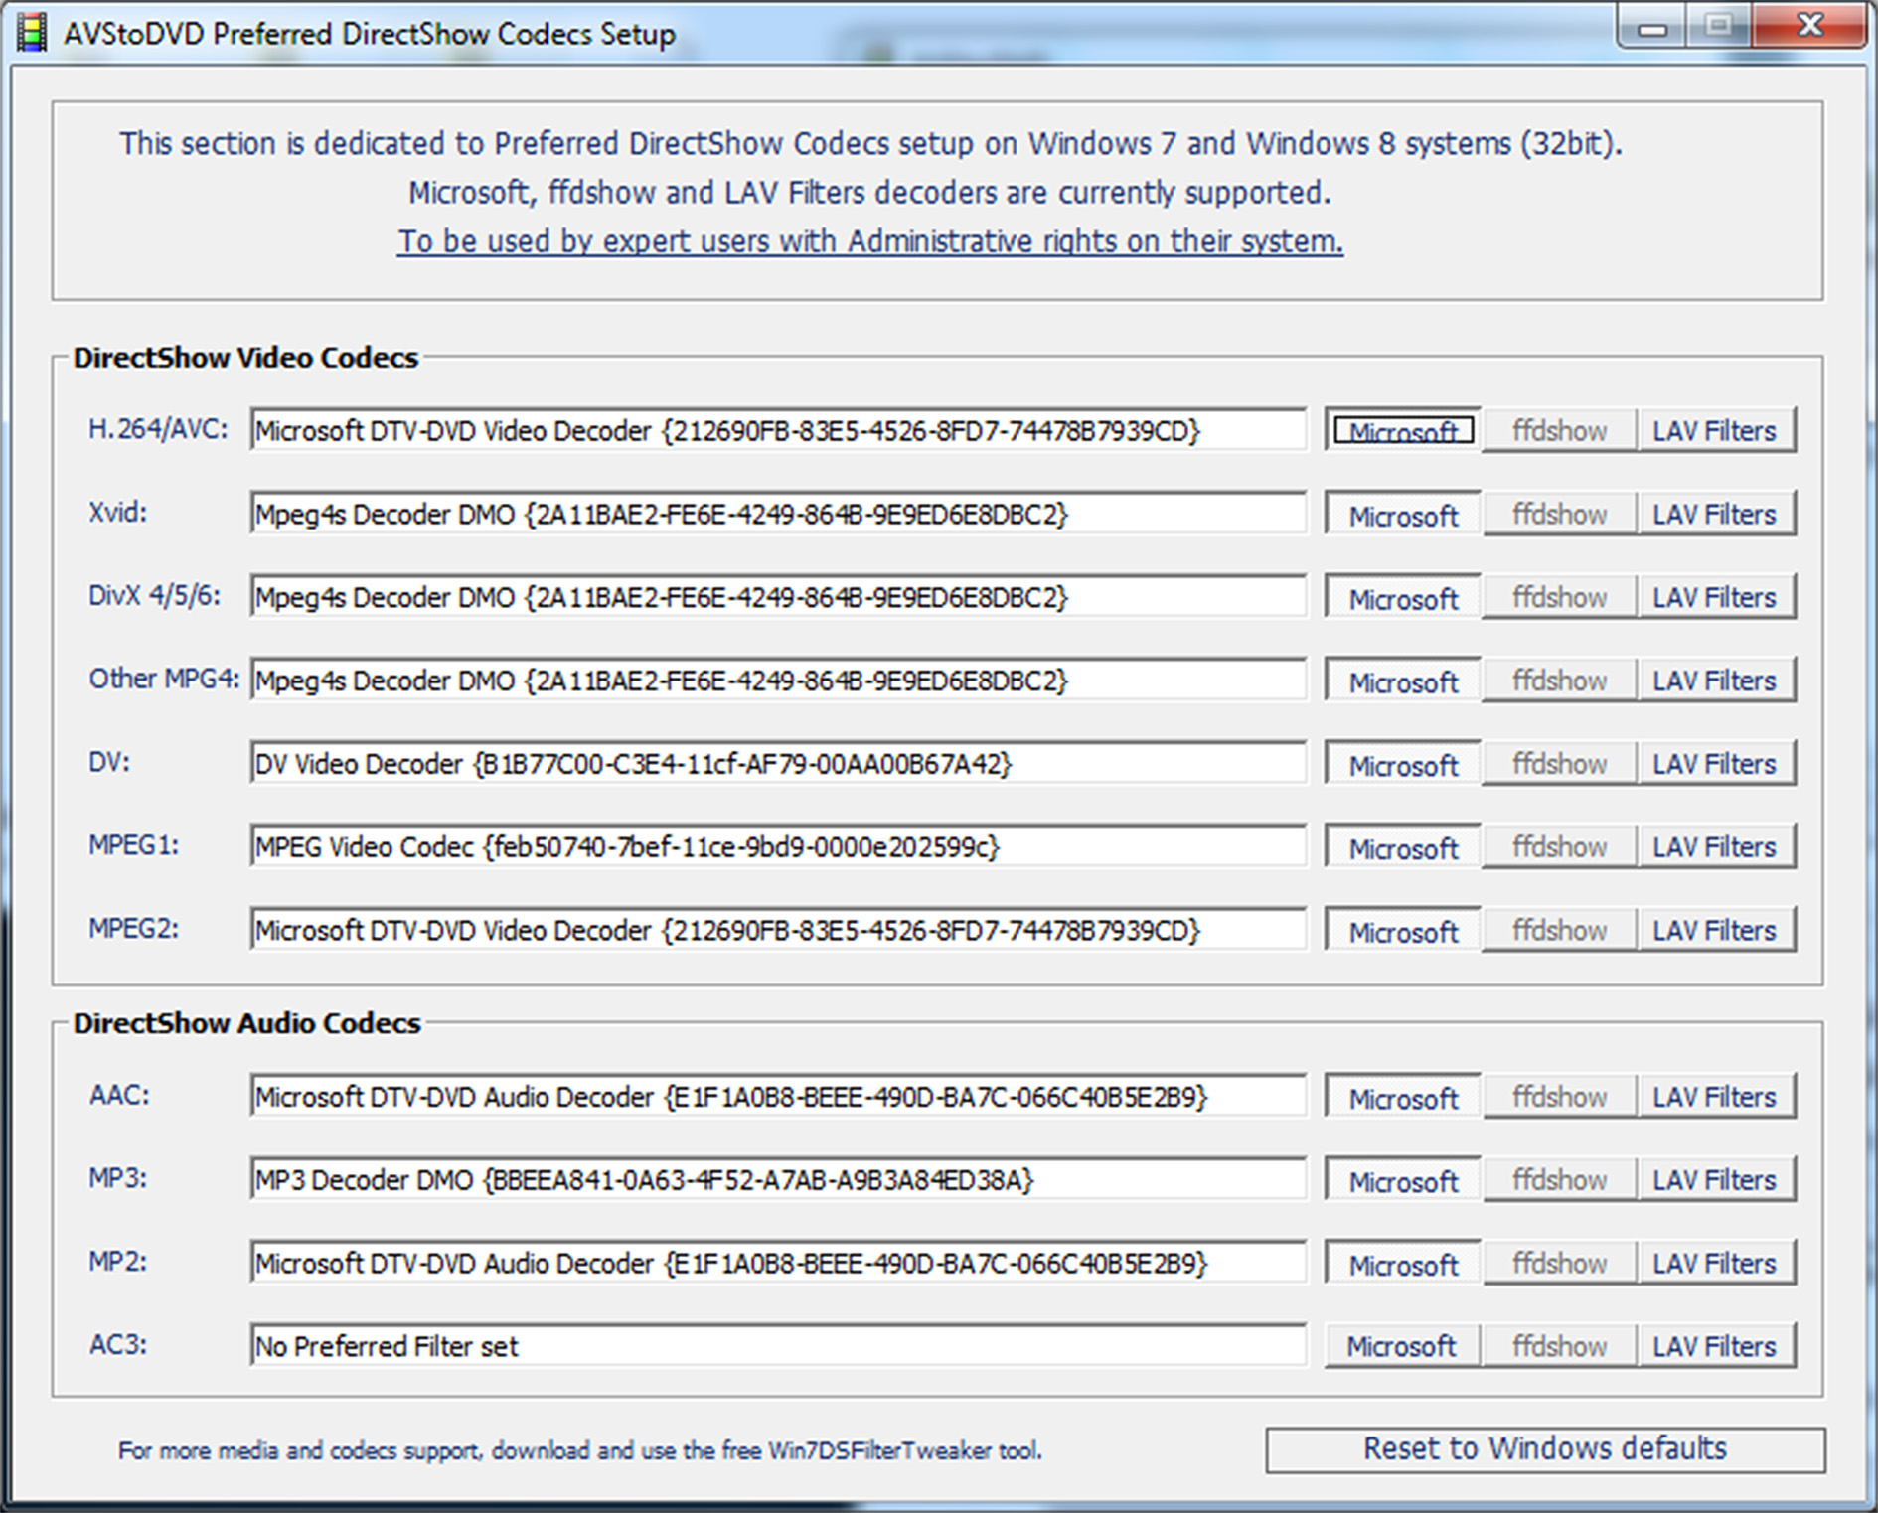Pick ffdshow for the AAC row

(x=1559, y=1097)
